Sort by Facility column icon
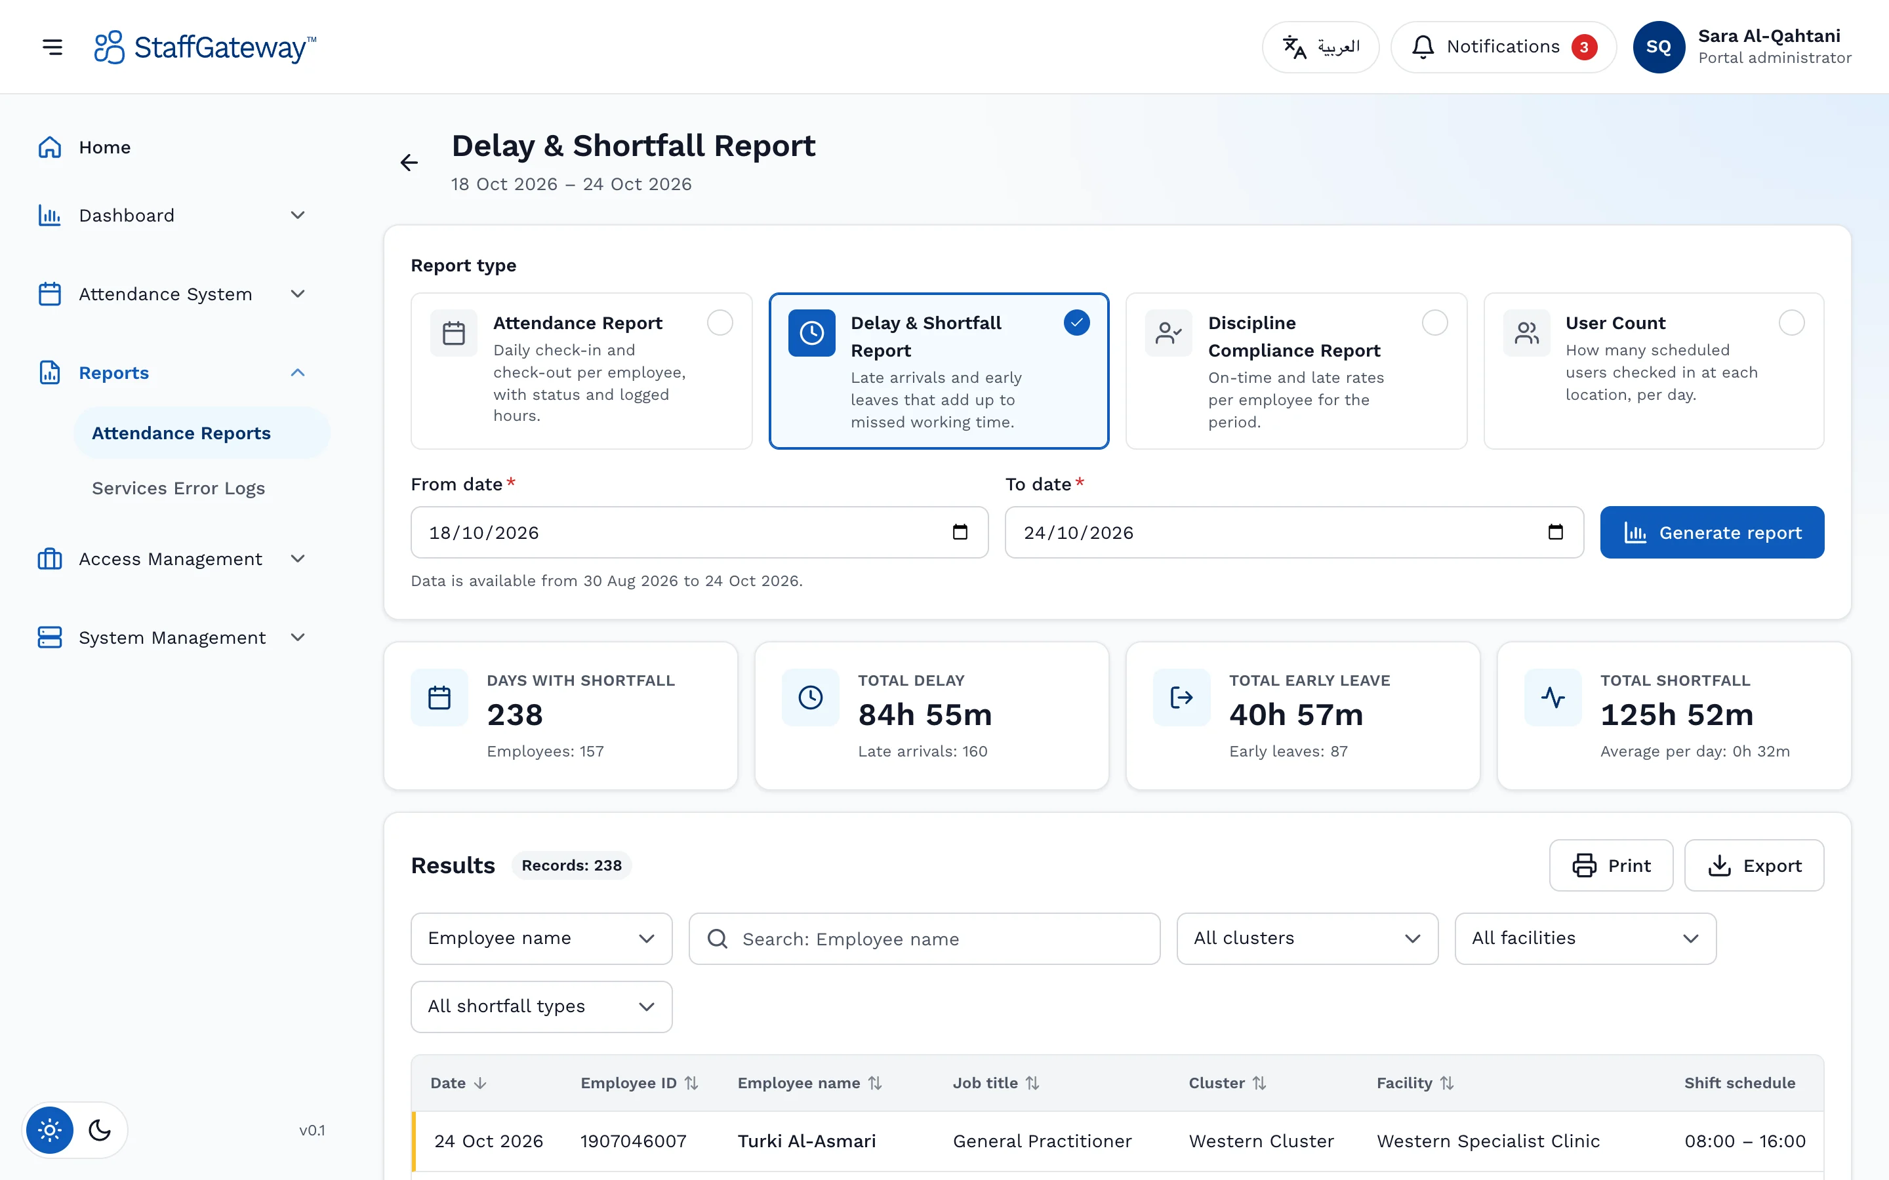This screenshot has width=1889, height=1180. (x=1446, y=1083)
